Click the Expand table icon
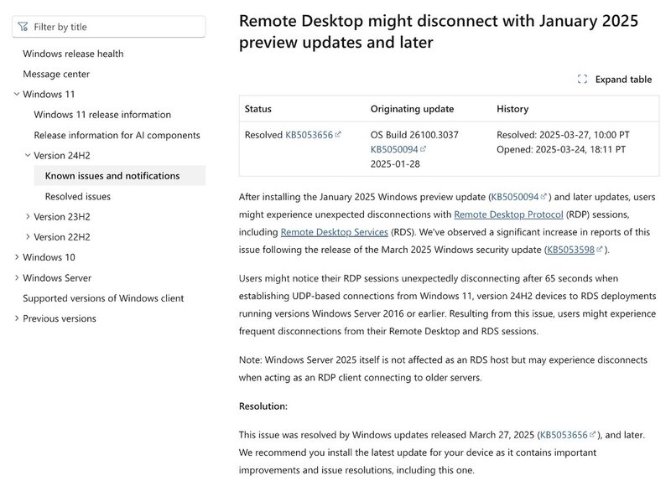 point(582,79)
